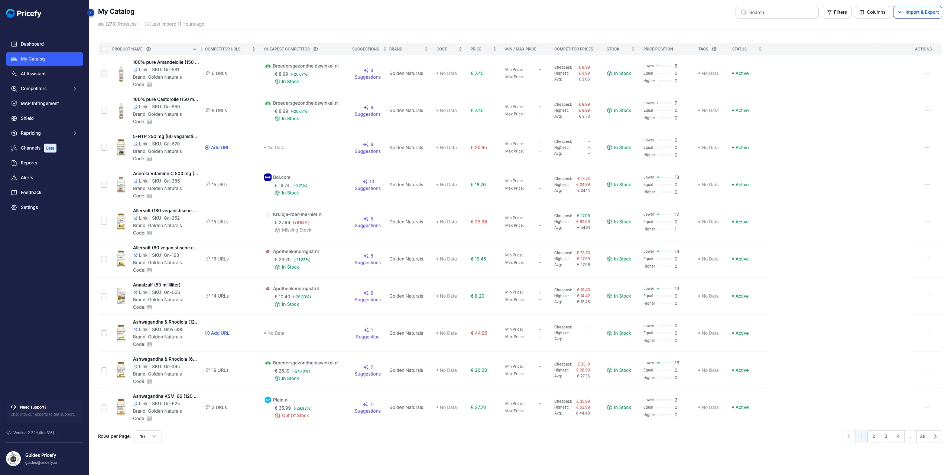951x475 pixels.
Task: Expand the Repricing sidebar submenu
Action: click(75, 133)
